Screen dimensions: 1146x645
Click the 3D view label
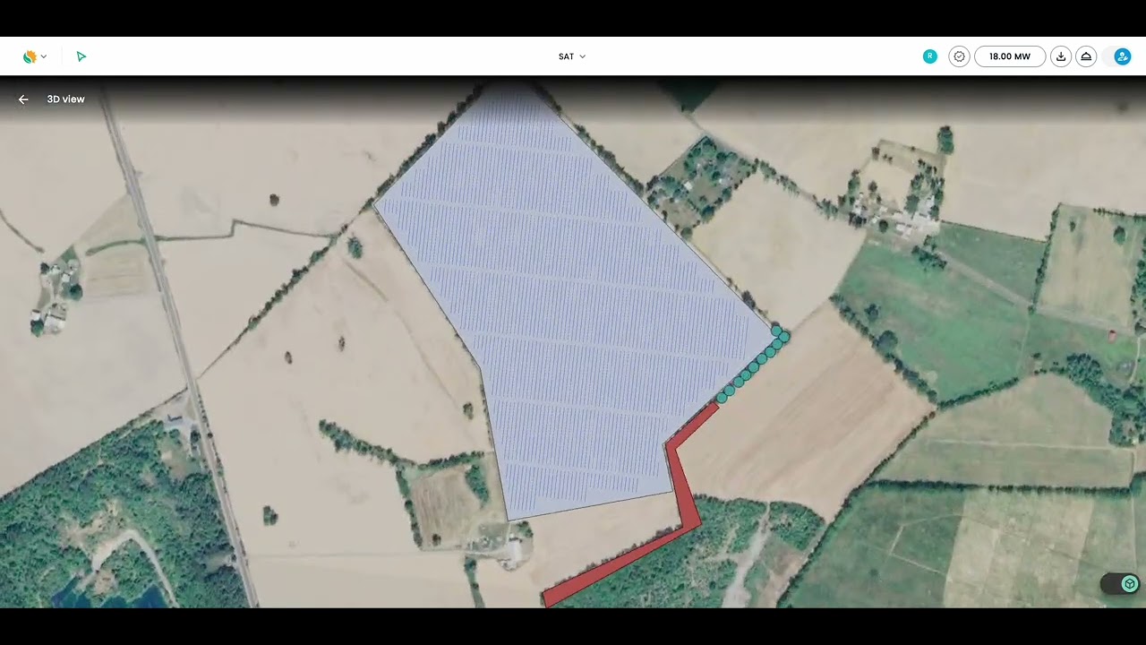pyautogui.click(x=65, y=99)
